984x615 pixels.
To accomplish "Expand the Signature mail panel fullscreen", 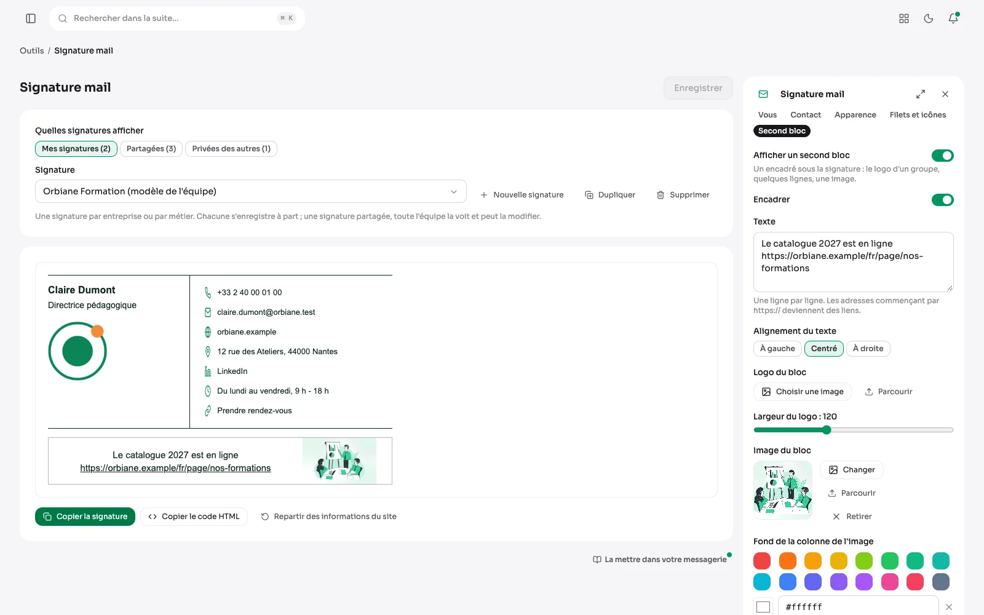I will [x=921, y=94].
